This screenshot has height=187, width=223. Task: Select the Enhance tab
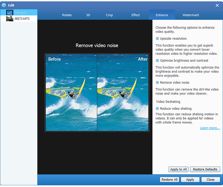162,15
